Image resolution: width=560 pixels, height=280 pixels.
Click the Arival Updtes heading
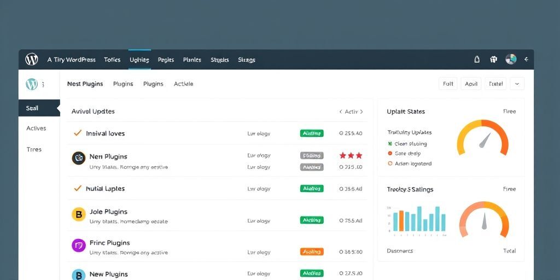coord(93,112)
